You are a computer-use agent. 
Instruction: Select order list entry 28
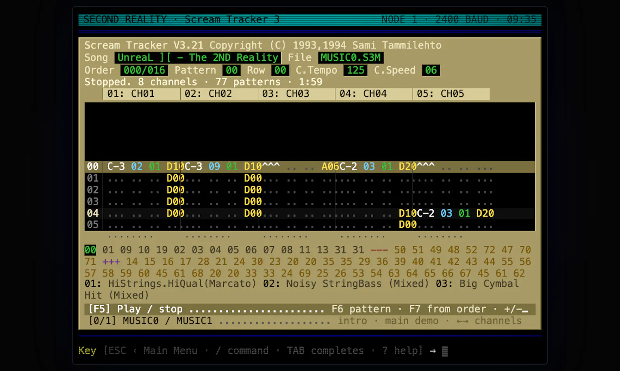click(x=203, y=262)
